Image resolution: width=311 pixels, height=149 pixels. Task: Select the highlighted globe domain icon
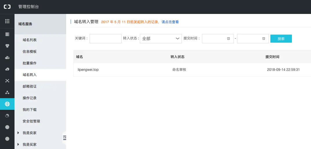(x=7, y=104)
